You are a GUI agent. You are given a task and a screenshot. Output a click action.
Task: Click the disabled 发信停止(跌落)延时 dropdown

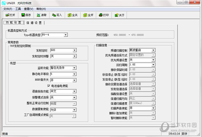[x=142, y=79]
